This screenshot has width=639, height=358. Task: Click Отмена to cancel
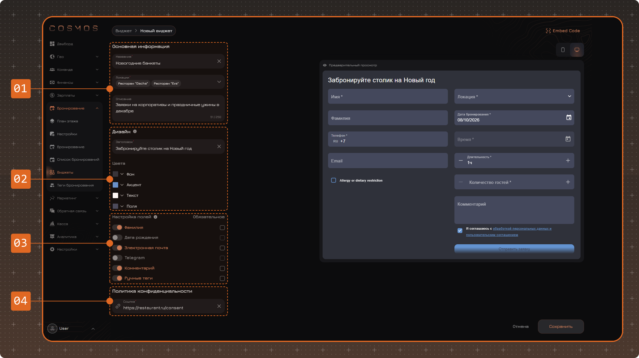(x=520, y=326)
